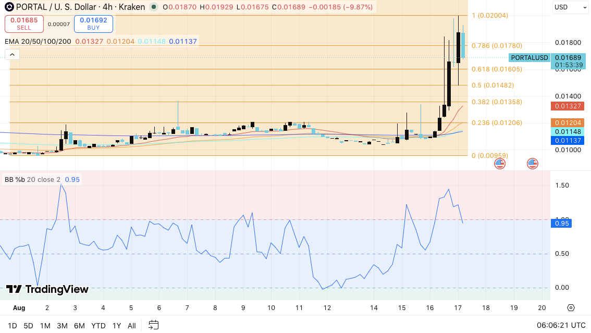Click the BB %b 20 close 2 label

pyautogui.click(x=32, y=180)
